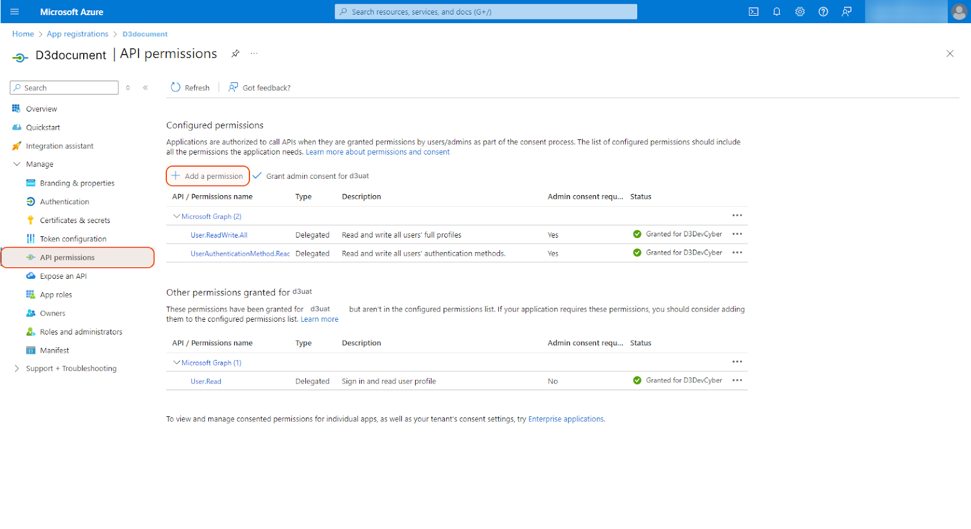Open the notifications bell
This screenshot has height=529, width=971.
click(x=776, y=12)
